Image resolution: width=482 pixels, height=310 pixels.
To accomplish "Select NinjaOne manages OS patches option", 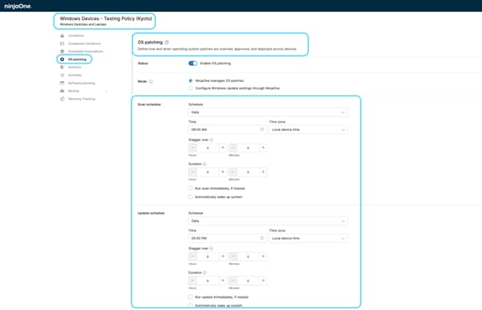I will point(191,80).
